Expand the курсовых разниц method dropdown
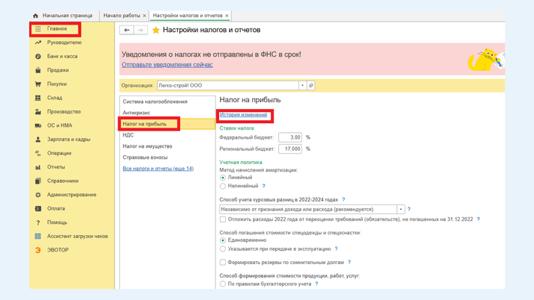Image resolution: width=534 pixels, height=300 pixels. [x=401, y=209]
